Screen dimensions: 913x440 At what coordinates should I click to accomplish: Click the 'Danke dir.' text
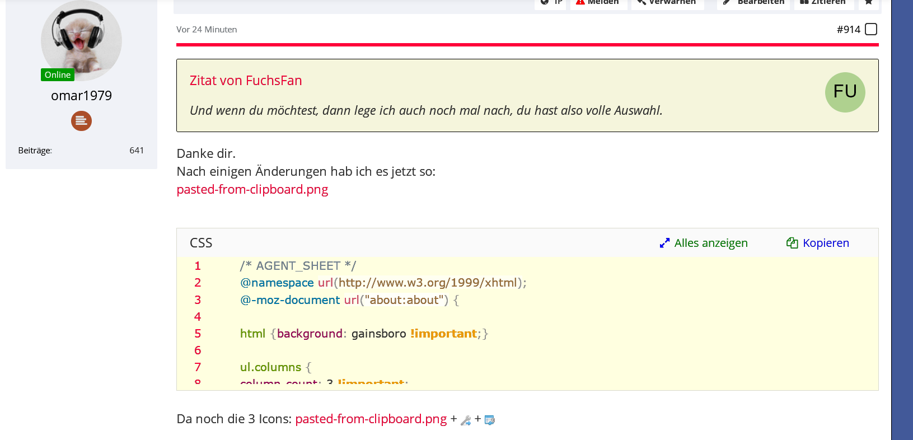[x=206, y=153]
